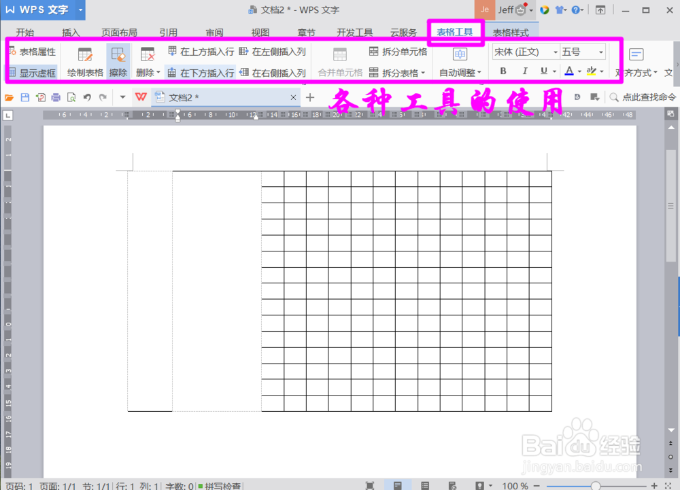This screenshot has height=490, width=680.
Task: Open the font name combo box 宋体 (正文)
Action: 526,52
